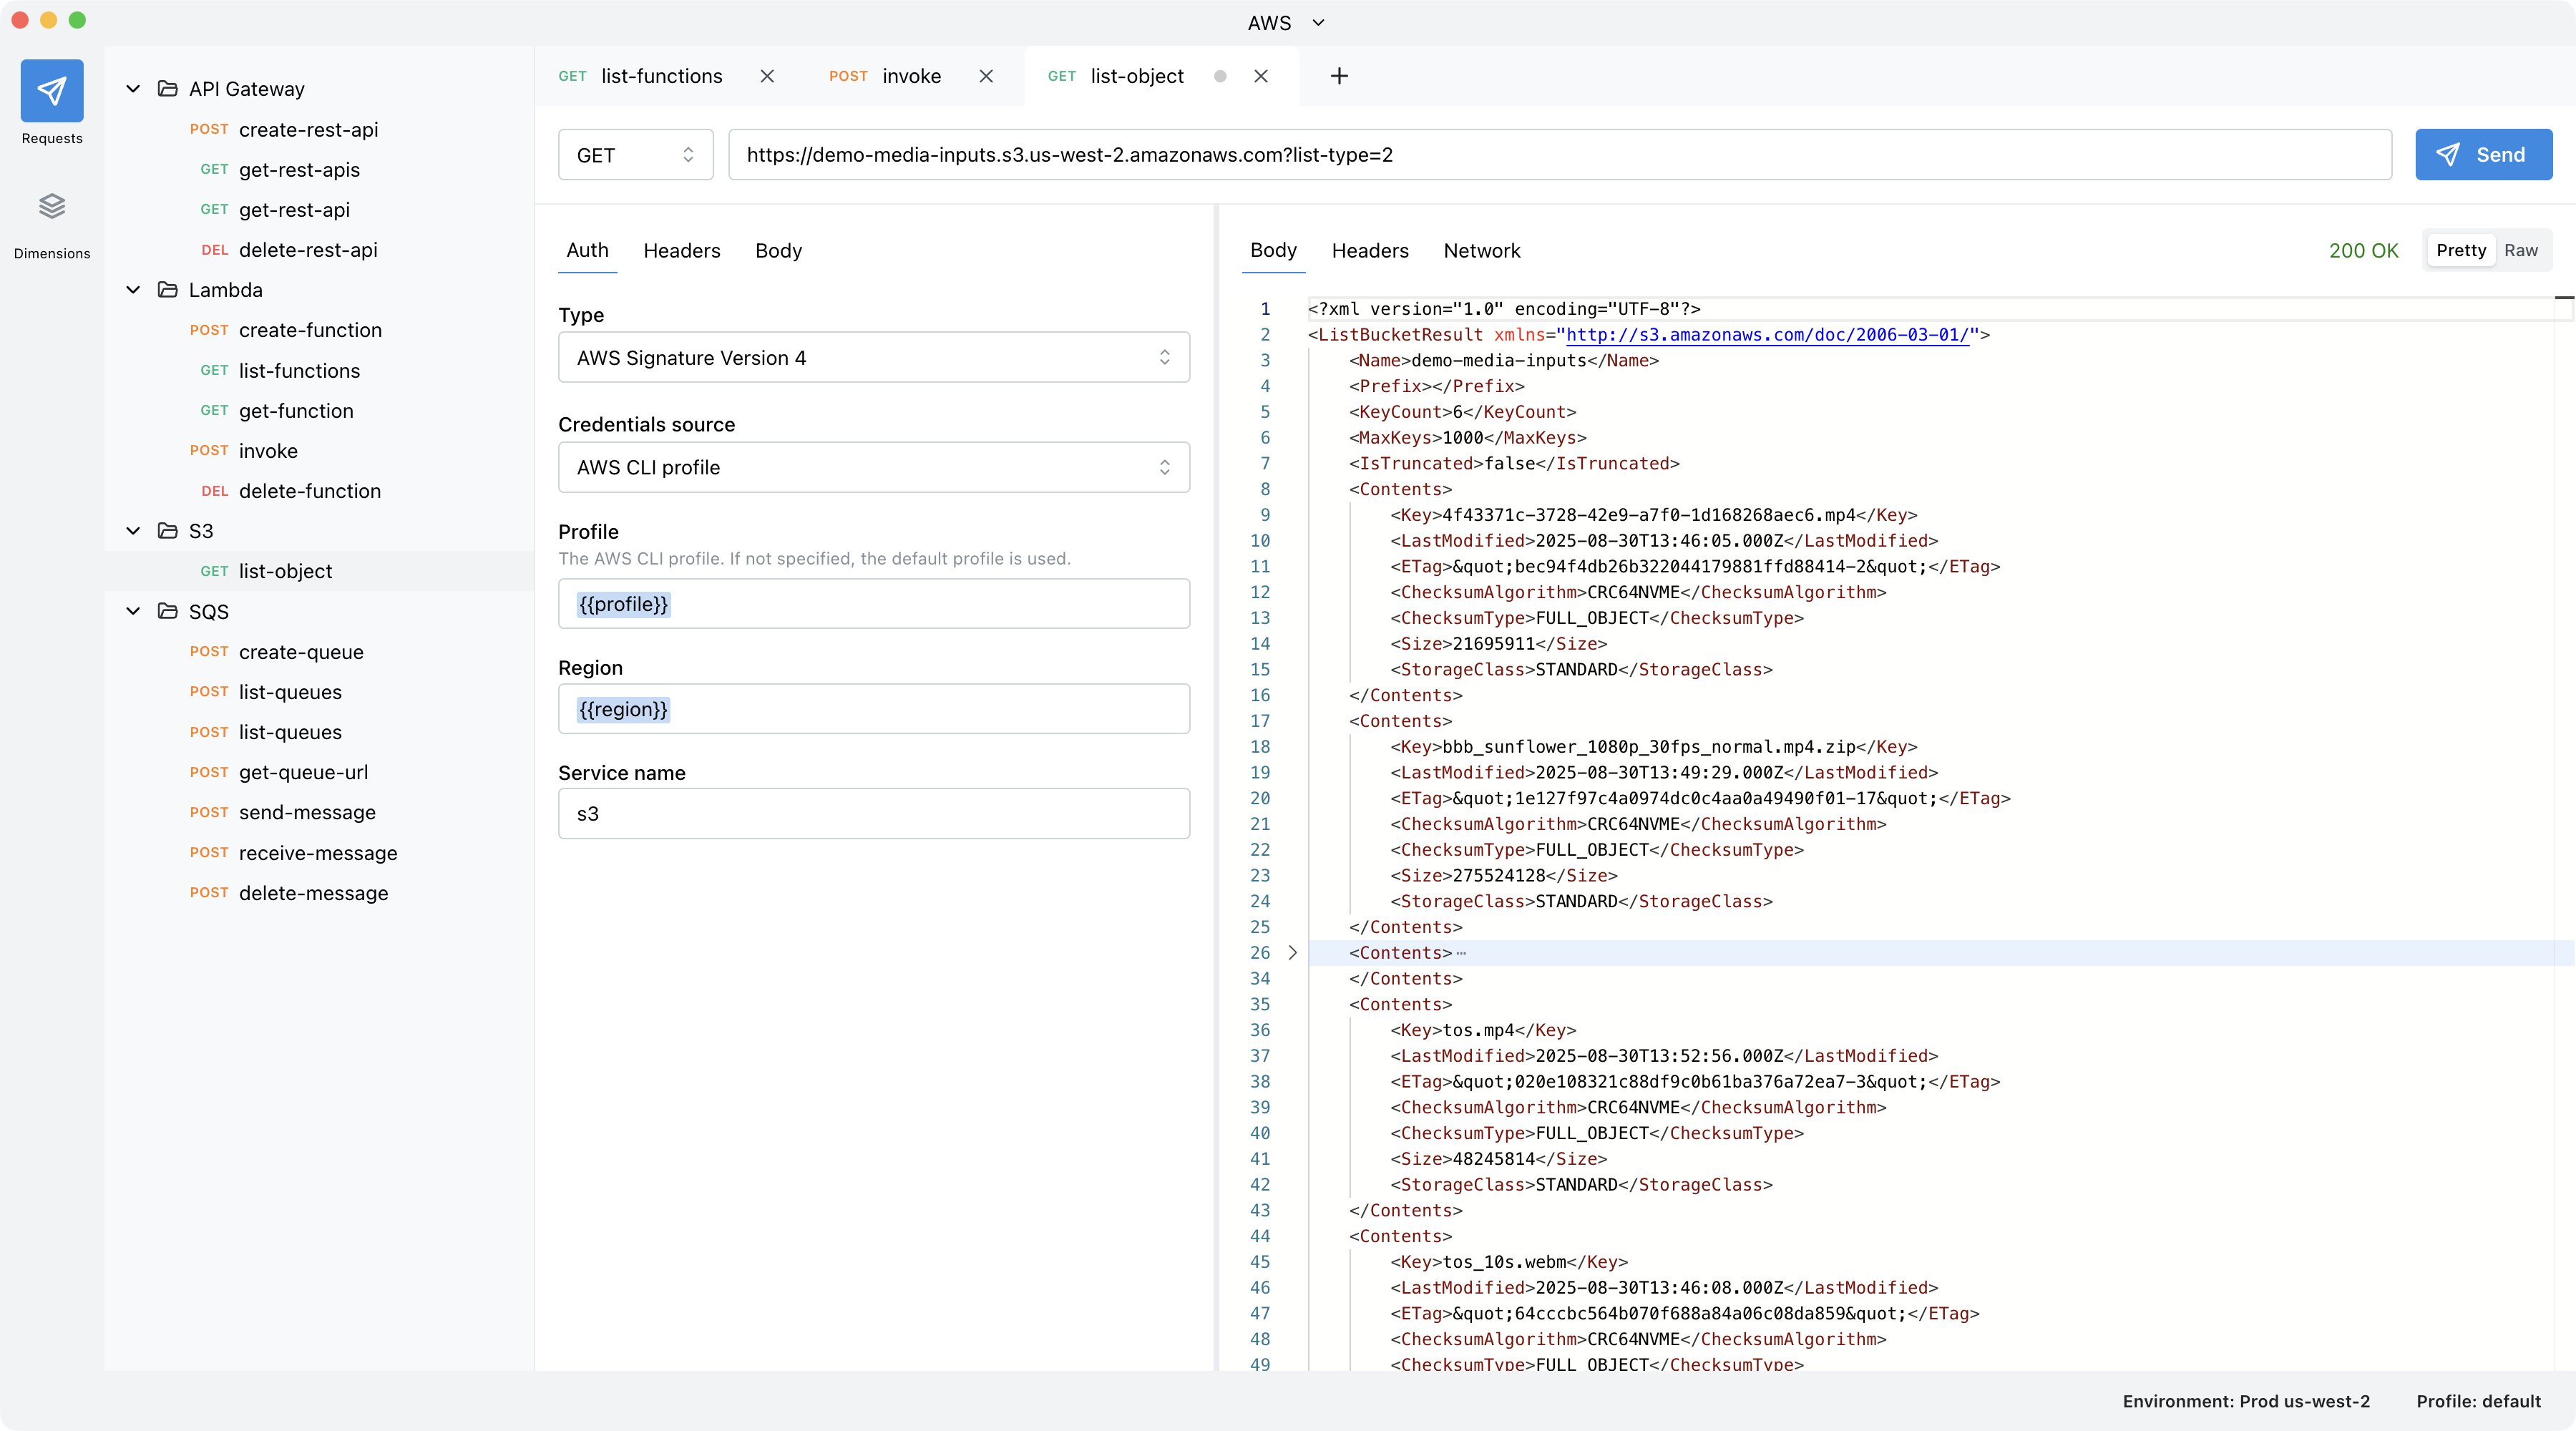Click the plus icon to add tab
Viewport: 2576px width, 1431px height.
(x=1339, y=76)
